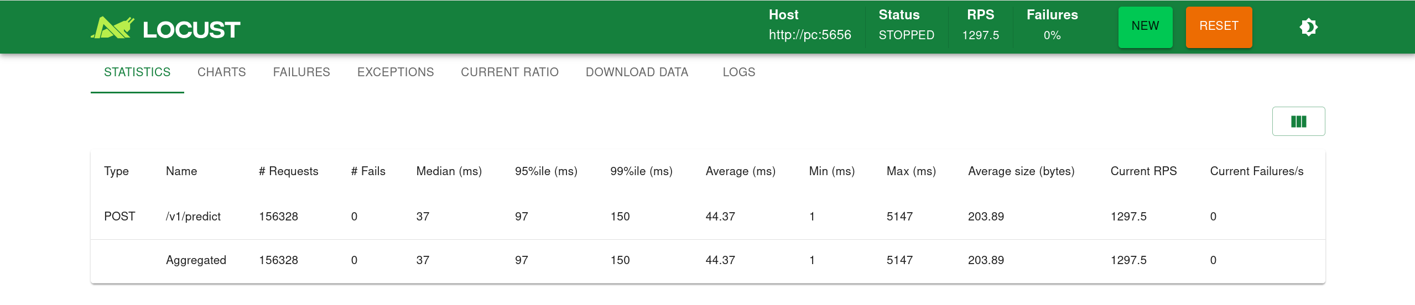Select the /v1/predict name cell
This screenshot has height=305, width=1415.
point(193,217)
